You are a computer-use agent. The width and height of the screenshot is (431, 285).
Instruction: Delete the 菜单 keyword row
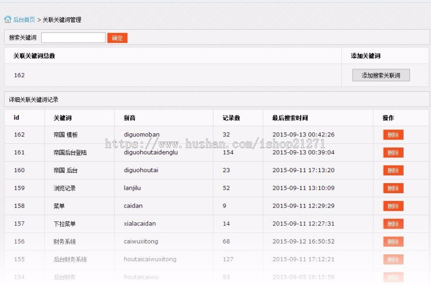click(x=393, y=206)
